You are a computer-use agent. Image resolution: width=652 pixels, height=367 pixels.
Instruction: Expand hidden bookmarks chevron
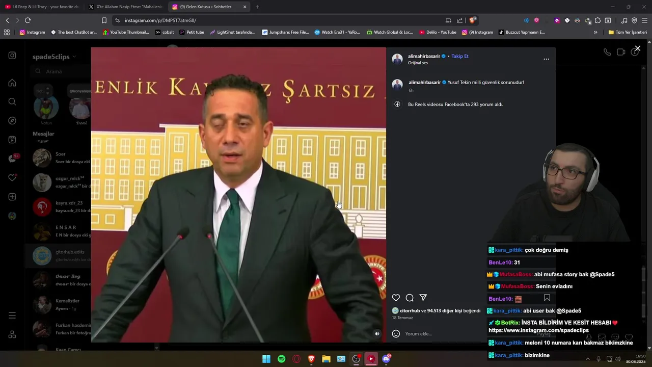click(595, 32)
